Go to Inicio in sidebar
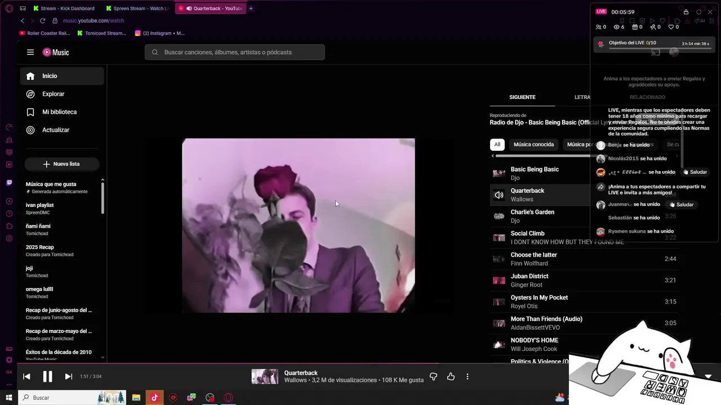The height and width of the screenshot is (405, 721). 62,76
